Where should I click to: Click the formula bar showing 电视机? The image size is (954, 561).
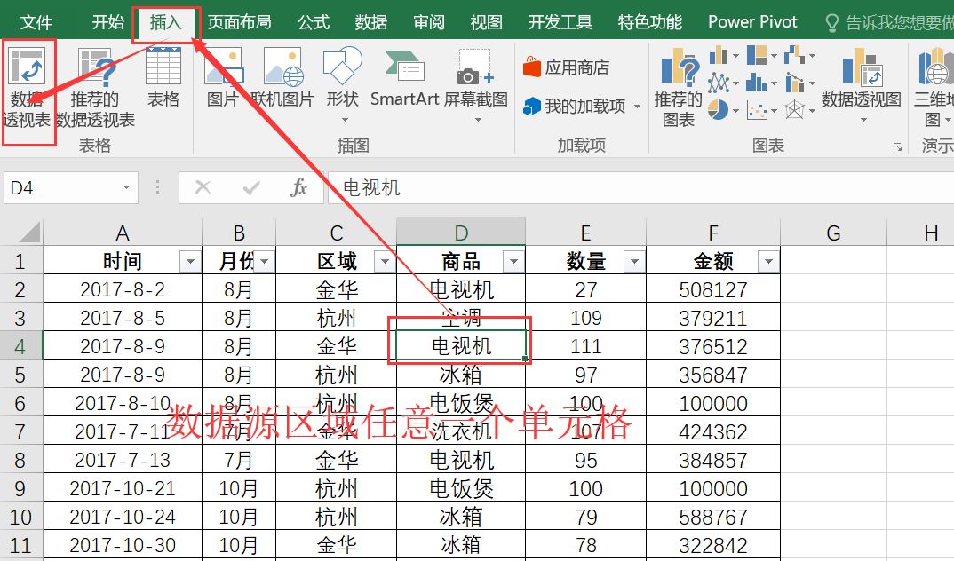point(640,188)
